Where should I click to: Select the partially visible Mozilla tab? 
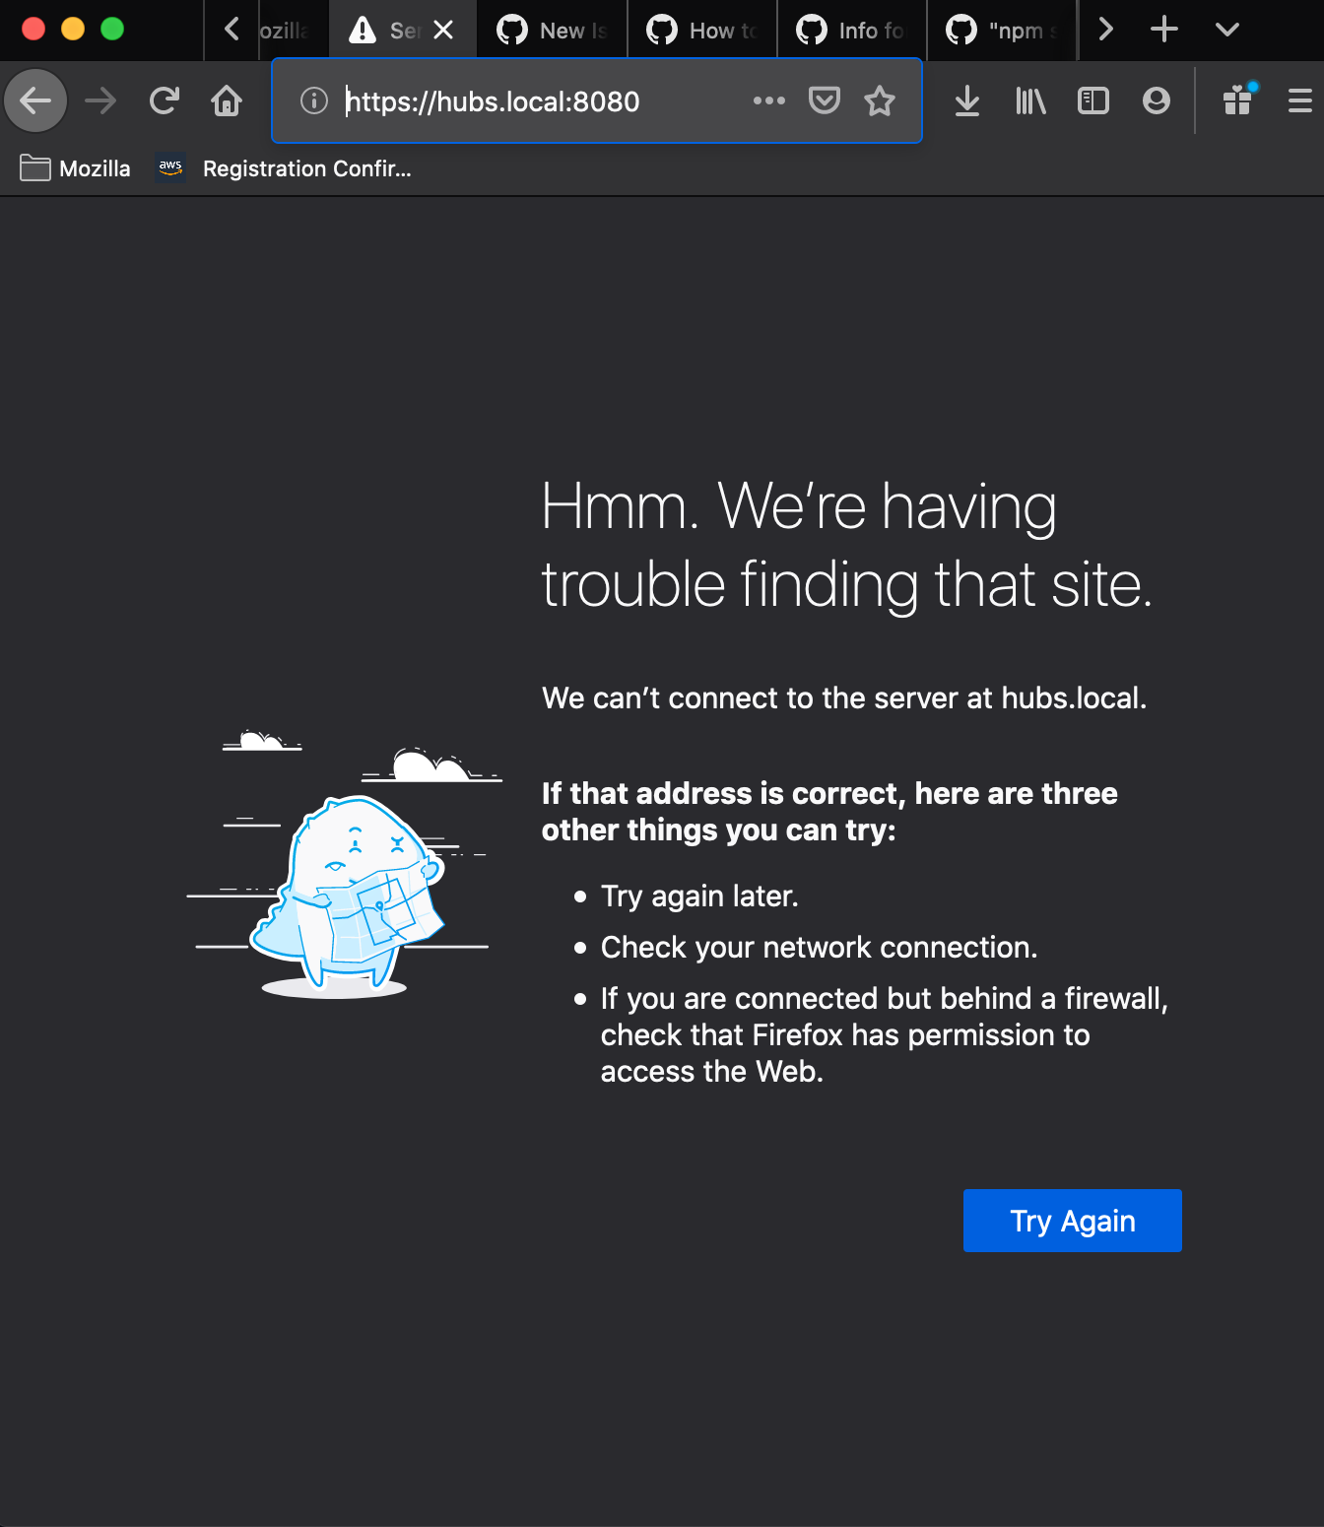tap(292, 31)
